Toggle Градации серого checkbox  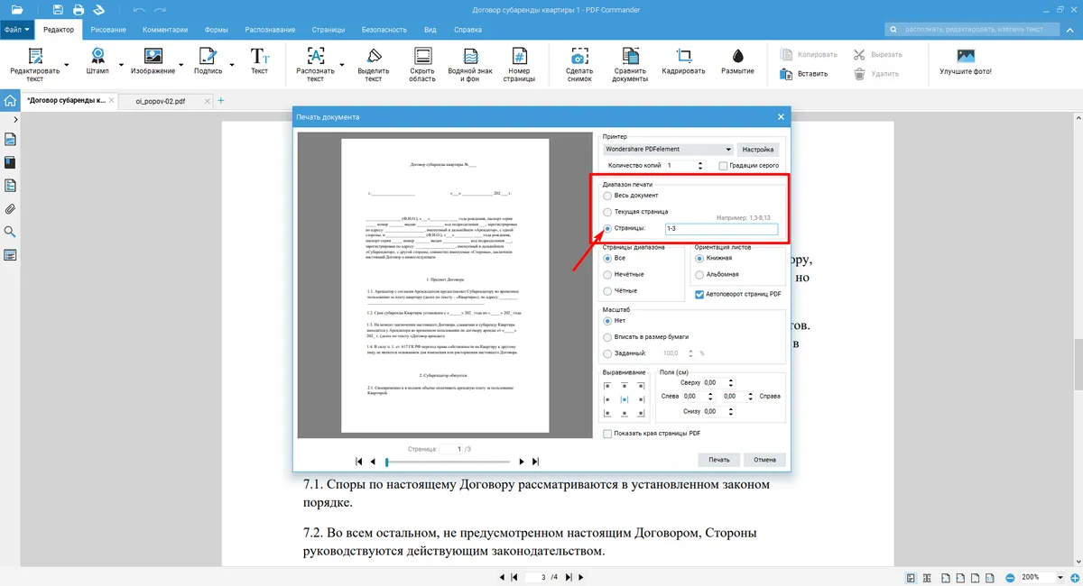pos(723,166)
